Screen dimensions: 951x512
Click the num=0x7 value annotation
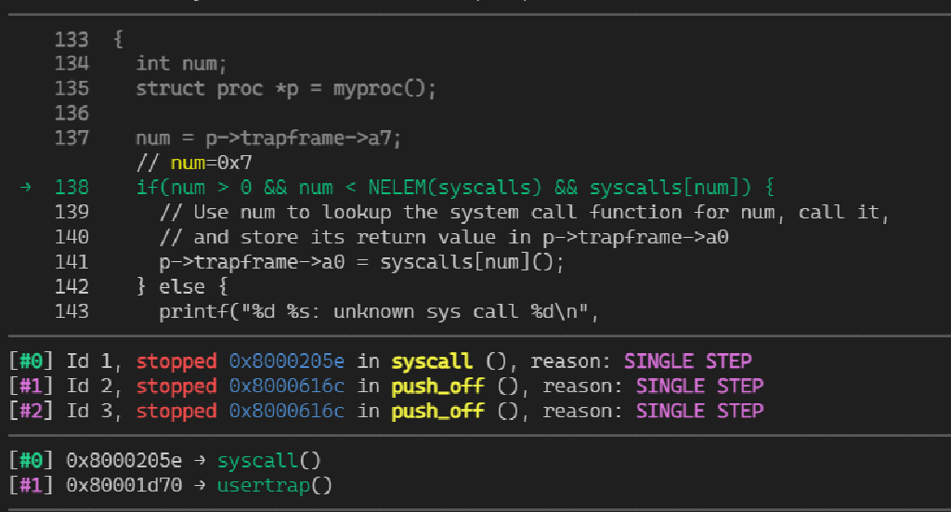pyautogui.click(x=211, y=163)
